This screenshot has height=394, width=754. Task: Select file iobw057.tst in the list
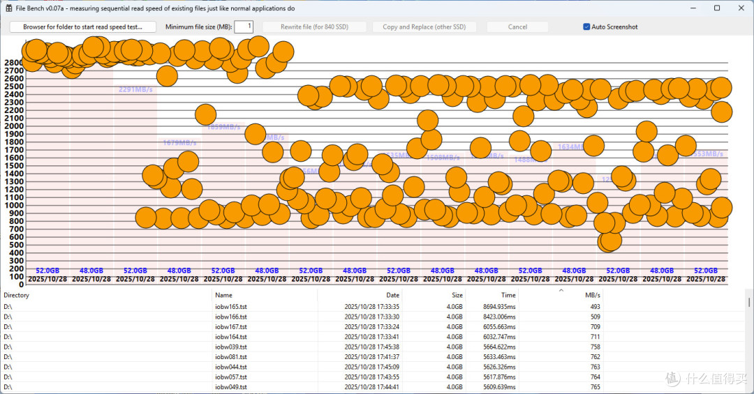[x=231, y=377]
